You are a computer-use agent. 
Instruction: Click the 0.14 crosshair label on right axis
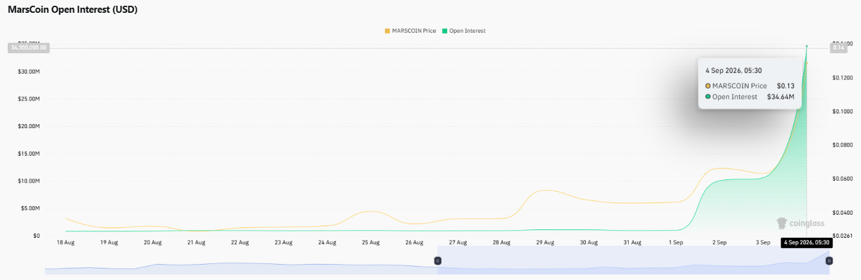tap(839, 48)
